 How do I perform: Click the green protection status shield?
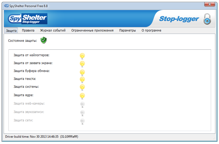point(44,40)
